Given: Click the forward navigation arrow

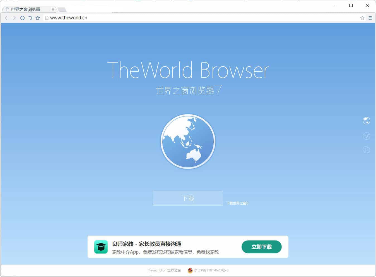Looking at the screenshot, I should click(14, 18).
